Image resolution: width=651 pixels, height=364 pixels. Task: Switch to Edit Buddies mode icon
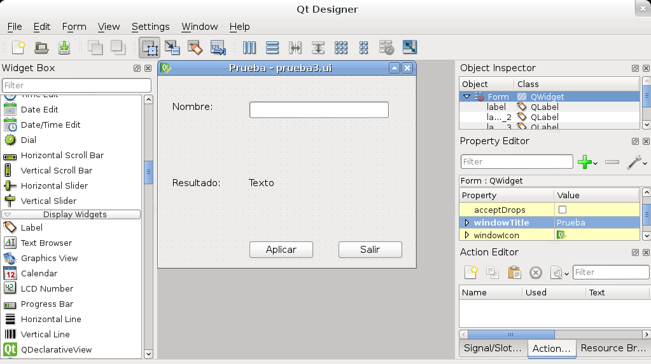195,47
